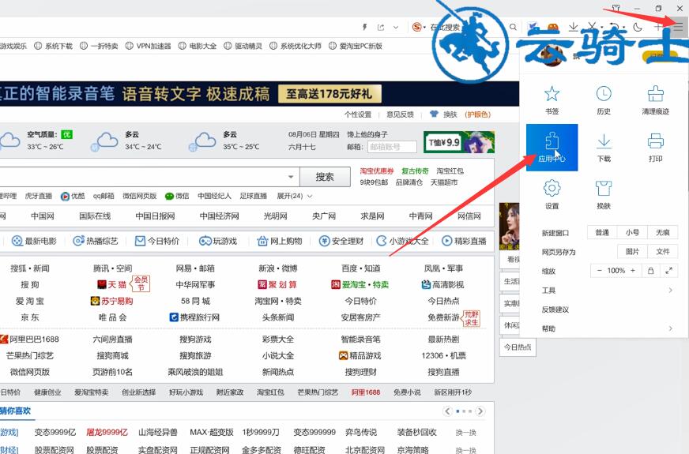Click the T恤¥9.9 ad thumbnail
Viewport: 689px width, 454px height.
pos(459,142)
